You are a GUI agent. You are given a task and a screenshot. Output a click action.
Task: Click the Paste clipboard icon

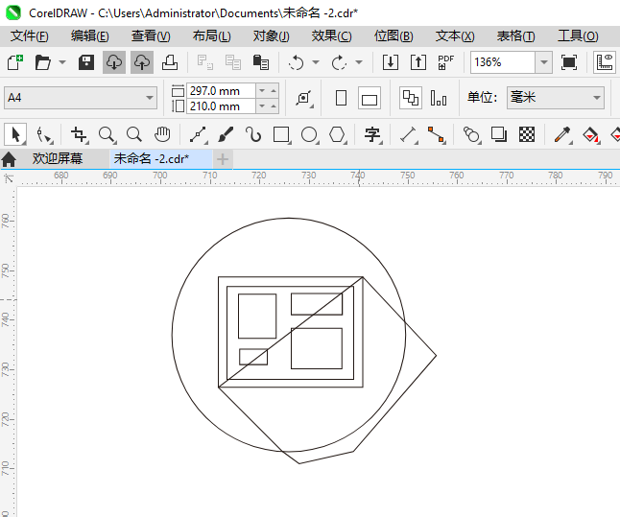[x=261, y=62]
